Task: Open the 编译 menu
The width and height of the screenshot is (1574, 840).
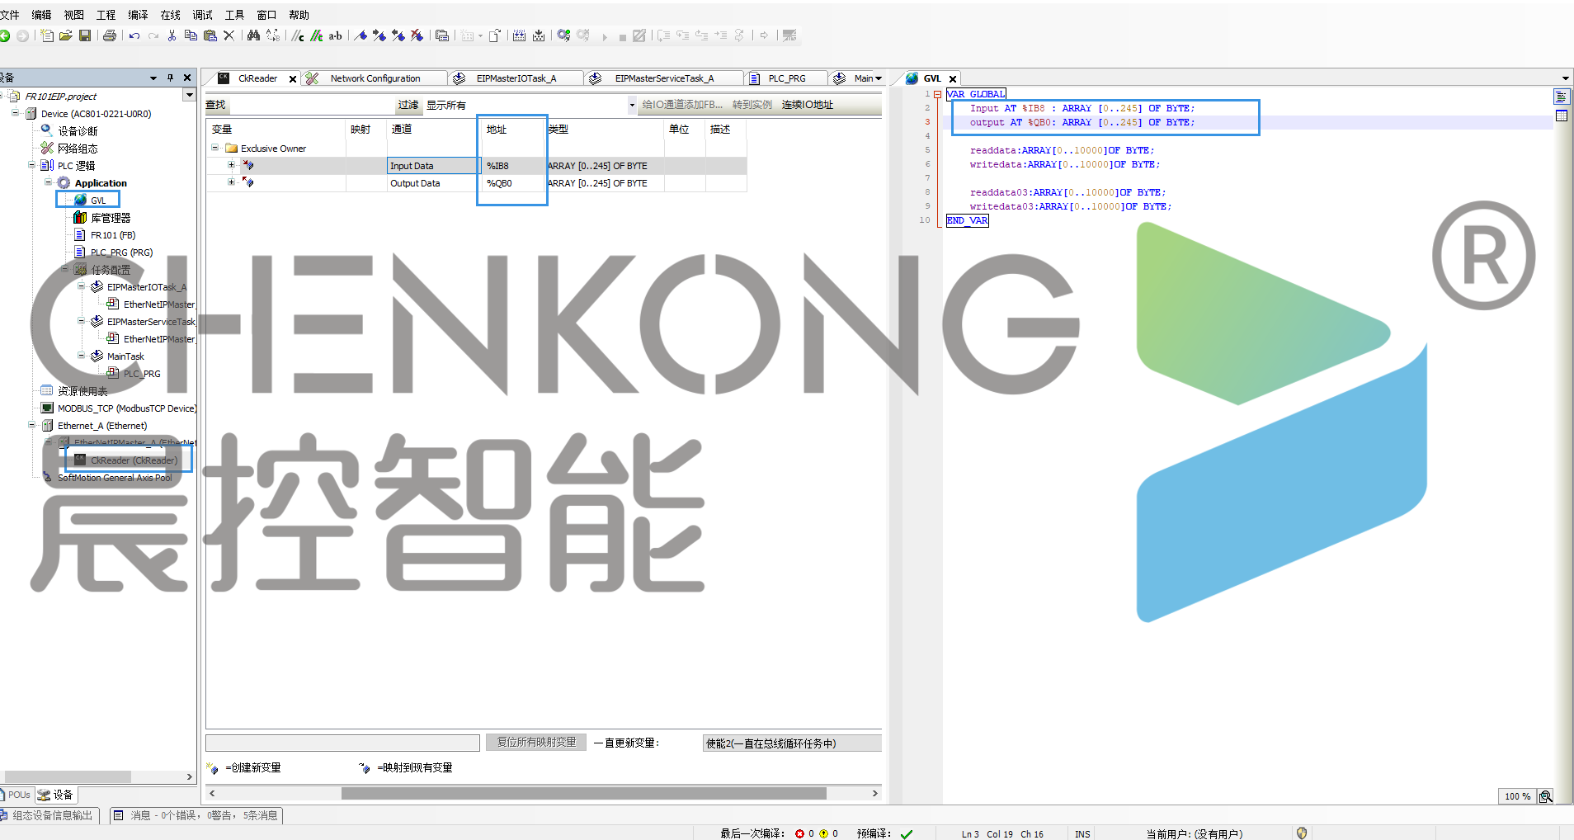Action: [138, 15]
